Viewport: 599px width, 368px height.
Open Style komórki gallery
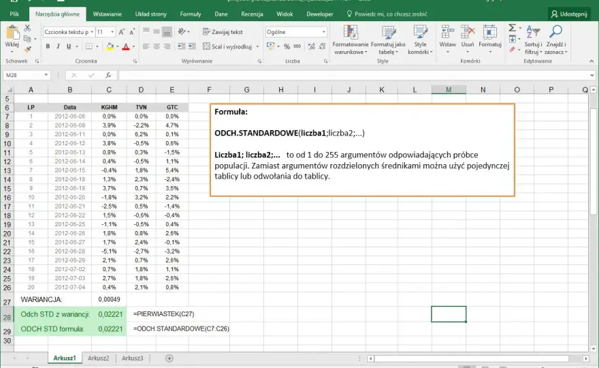coord(420,40)
